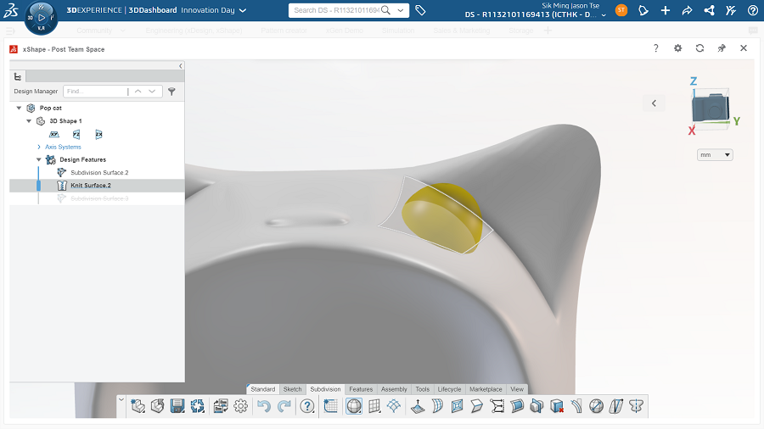Open the mm units dropdown
Image resolution: width=764 pixels, height=429 pixels.
[715, 155]
